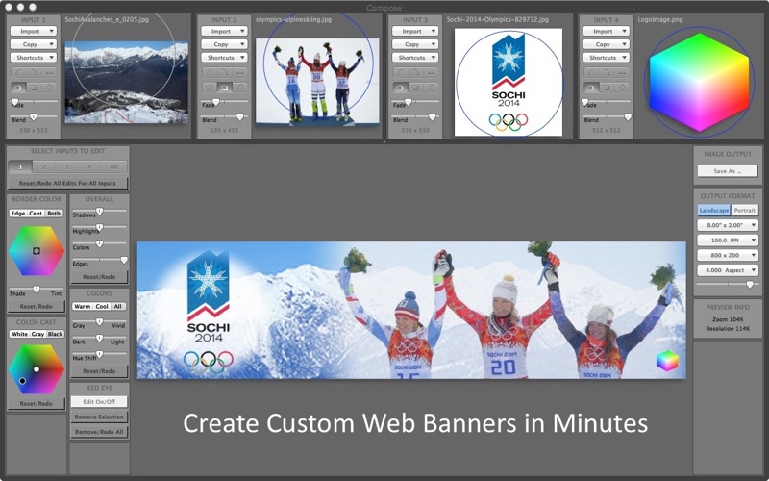Select diamond mask shape for Input 2
The image size is (769, 481).
point(239,88)
